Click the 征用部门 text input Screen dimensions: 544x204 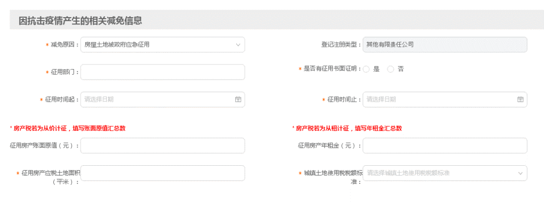[x=162, y=72]
